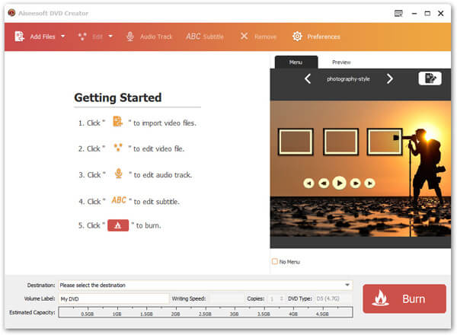This screenshot has width=457, height=335.
Task: Click the Burn button
Action: (404, 299)
